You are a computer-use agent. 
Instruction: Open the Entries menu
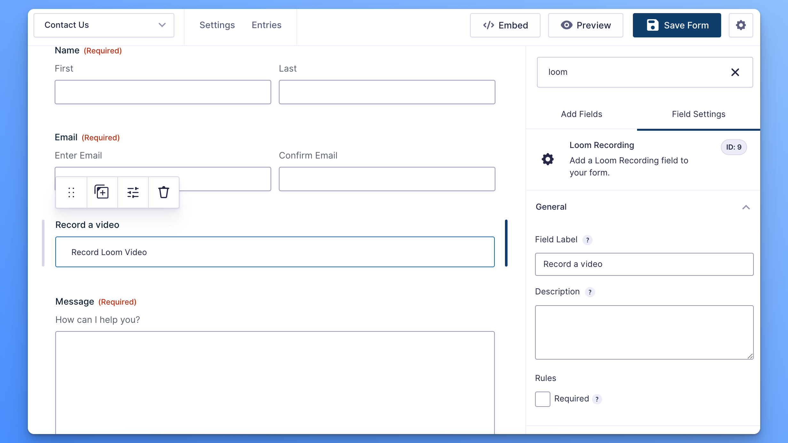click(x=266, y=25)
